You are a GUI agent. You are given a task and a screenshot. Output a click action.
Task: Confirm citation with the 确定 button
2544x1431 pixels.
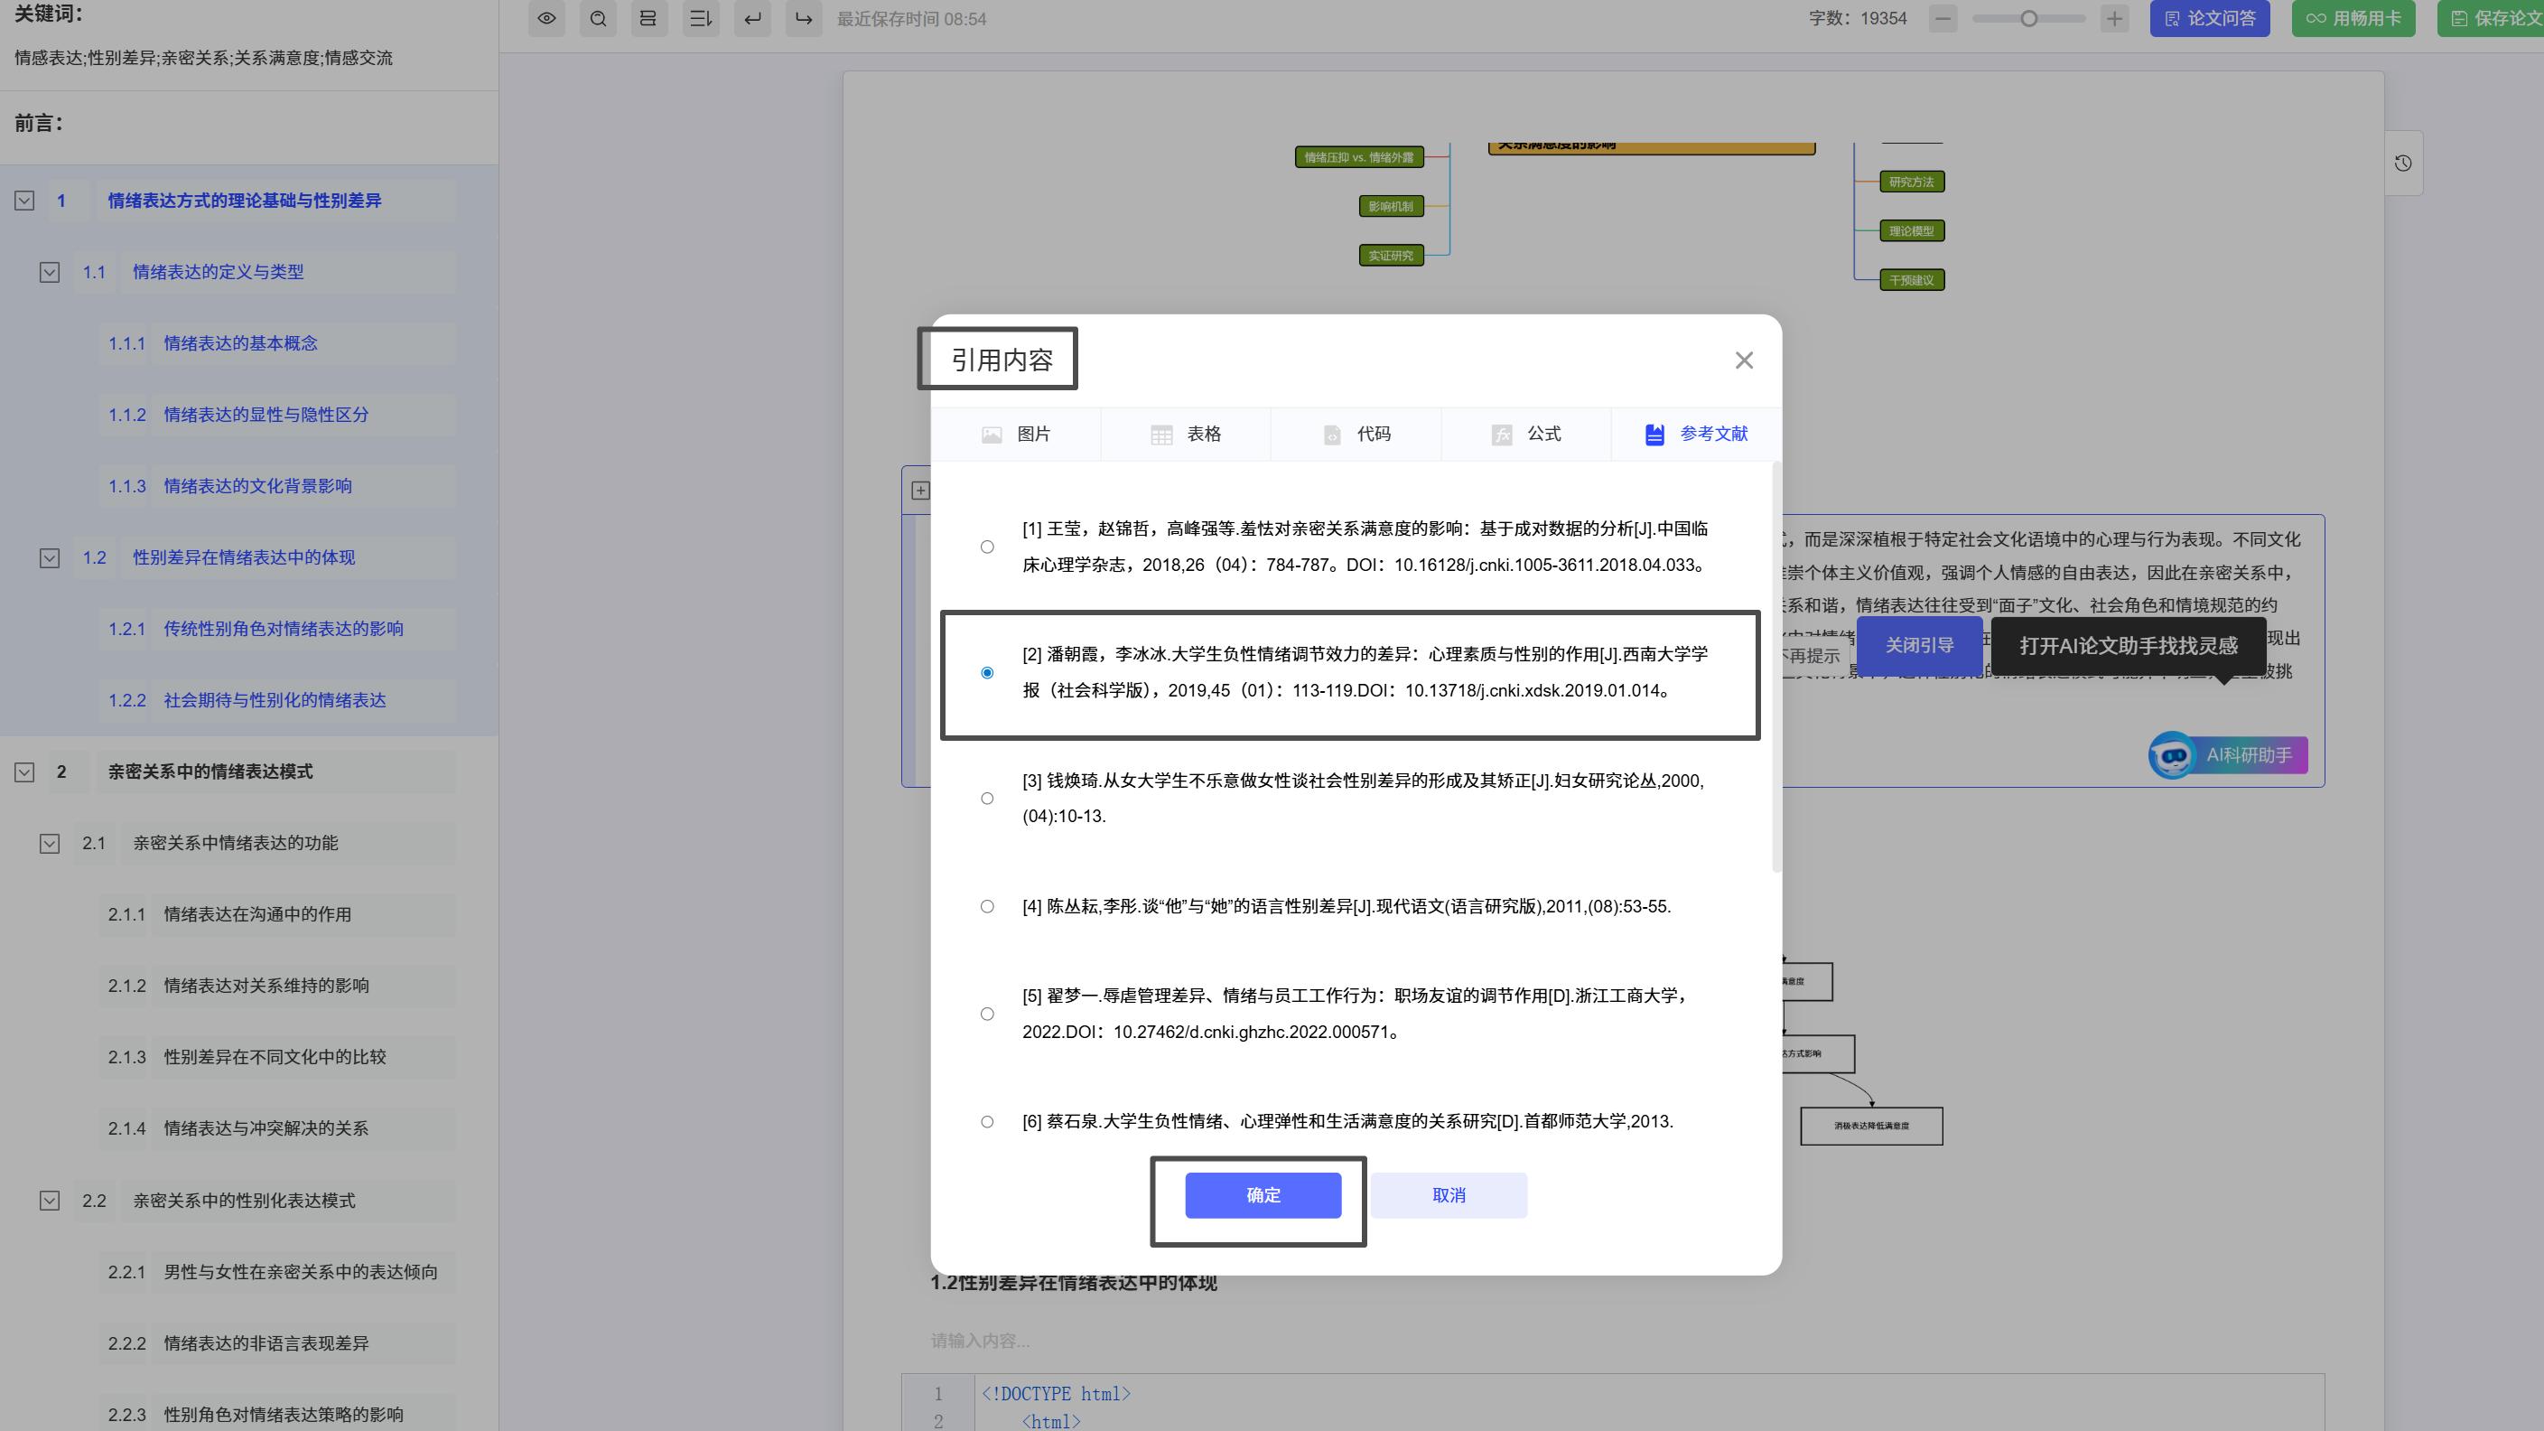[1263, 1195]
